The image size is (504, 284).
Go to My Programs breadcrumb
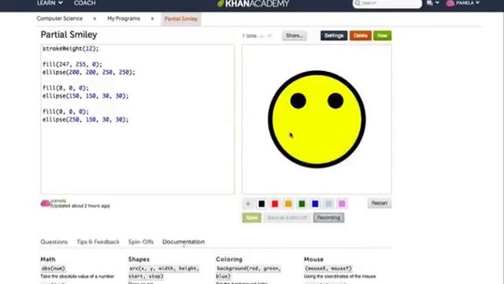(124, 19)
